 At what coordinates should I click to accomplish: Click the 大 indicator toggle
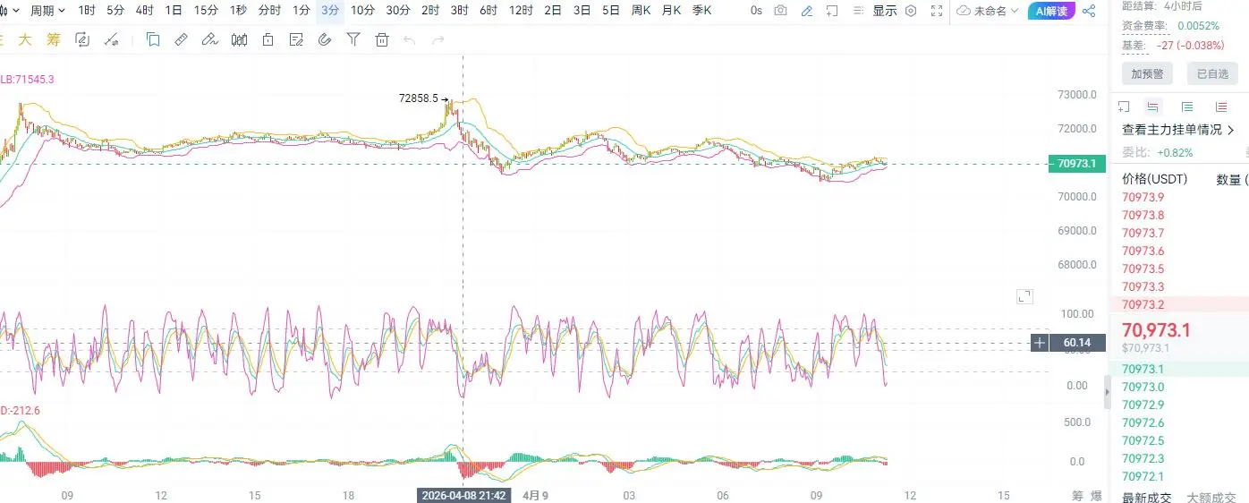(25, 39)
